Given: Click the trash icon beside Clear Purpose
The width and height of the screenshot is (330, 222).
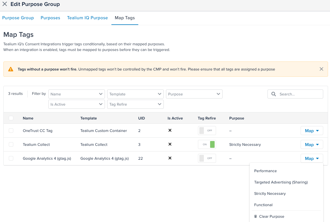Looking at the screenshot, I should [256, 216].
